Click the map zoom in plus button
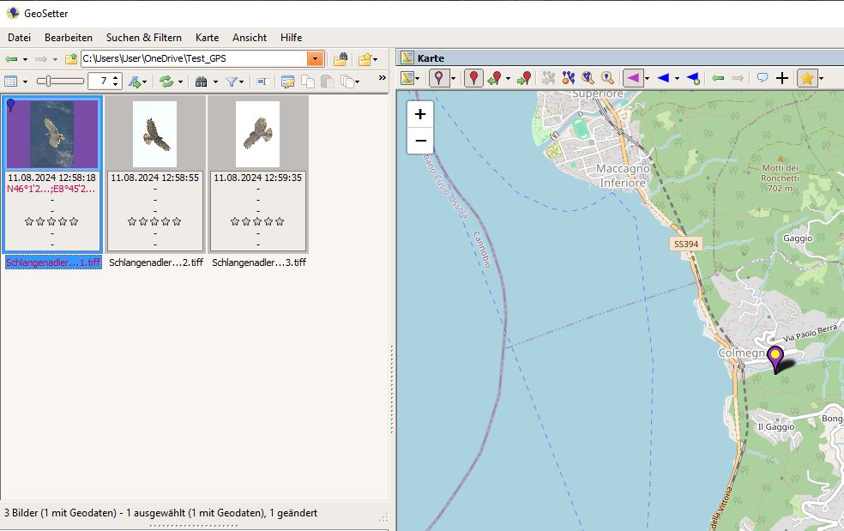 (420, 114)
